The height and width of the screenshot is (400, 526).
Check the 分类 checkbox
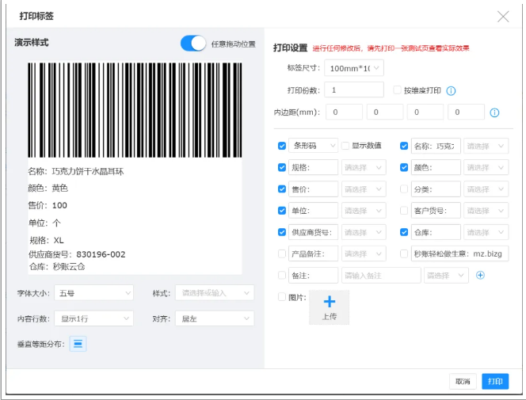404,189
